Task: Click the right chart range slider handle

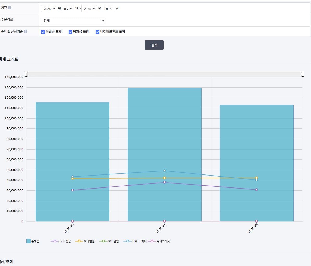Action: (x=302, y=74)
